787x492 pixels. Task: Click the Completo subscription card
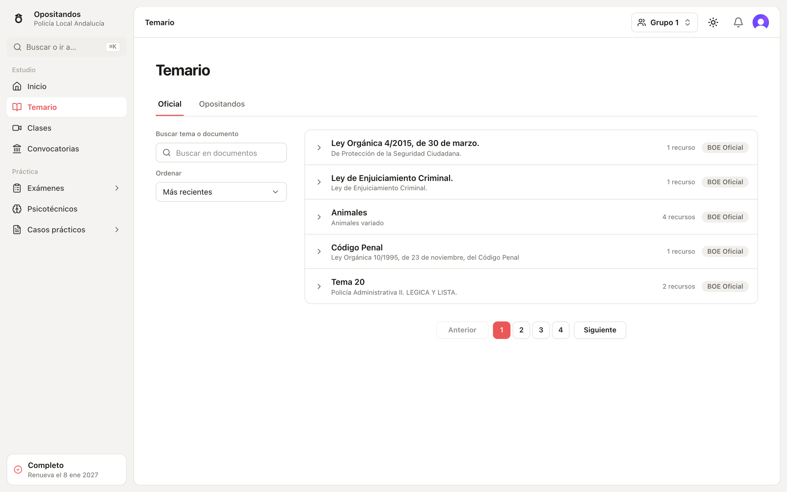pyautogui.click(x=66, y=469)
